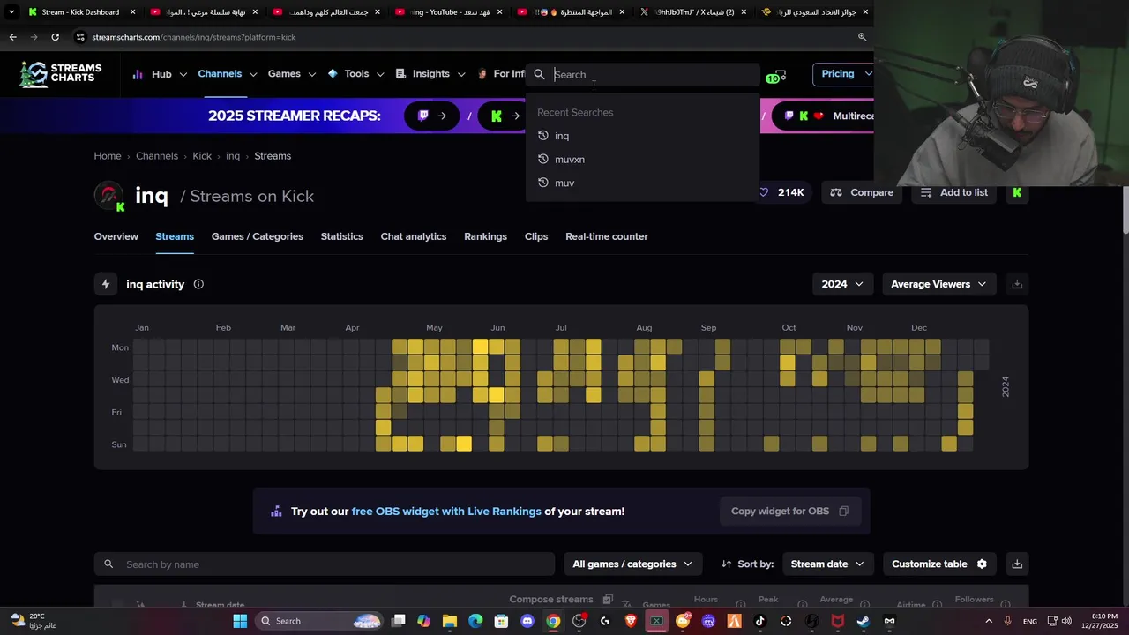Open the Stream date sort dropdown
Screen dimensions: 1129x635
(x=827, y=564)
